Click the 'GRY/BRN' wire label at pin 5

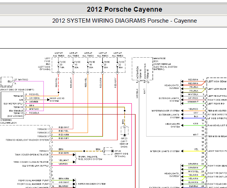tap(34, 98)
